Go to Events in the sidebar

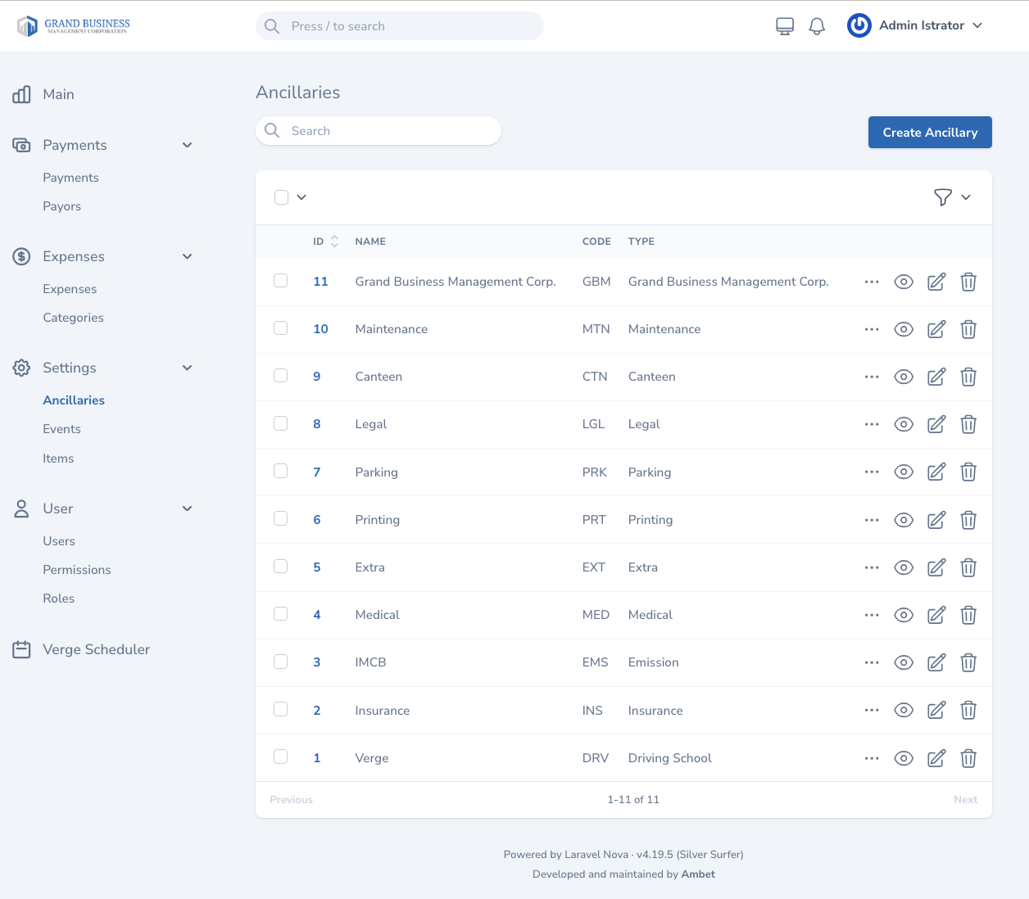(x=61, y=429)
